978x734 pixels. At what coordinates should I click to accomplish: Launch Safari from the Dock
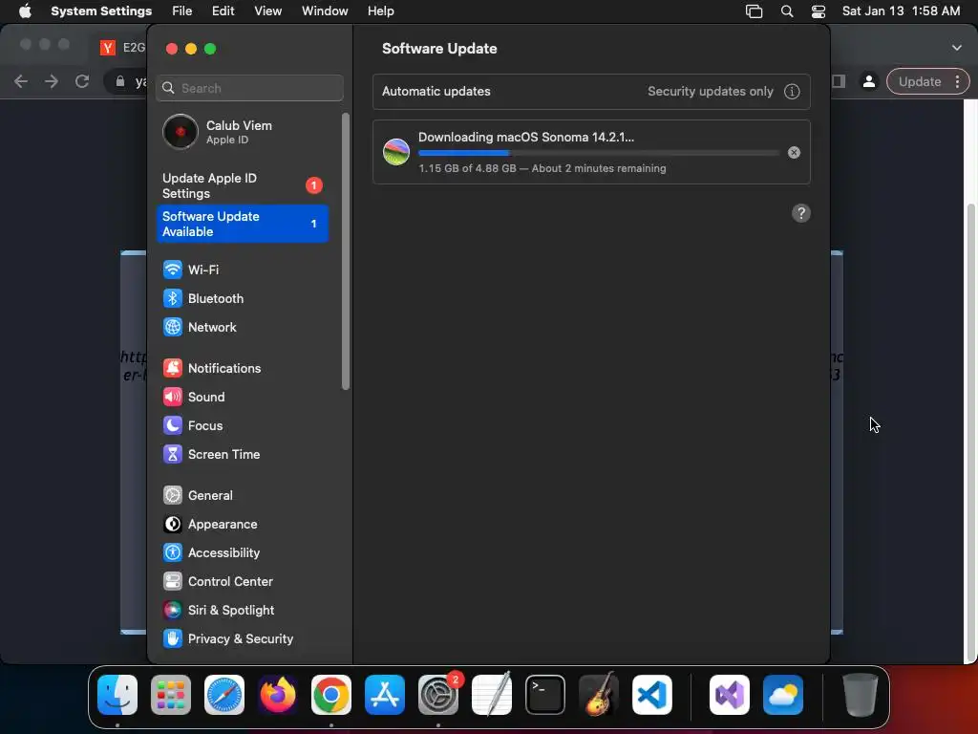(x=224, y=695)
